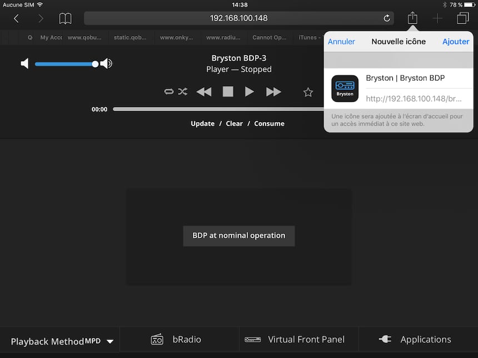
Task: Skip to next track button
Action: (x=273, y=92)
